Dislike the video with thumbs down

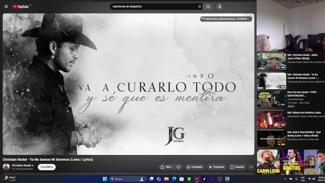178,167
